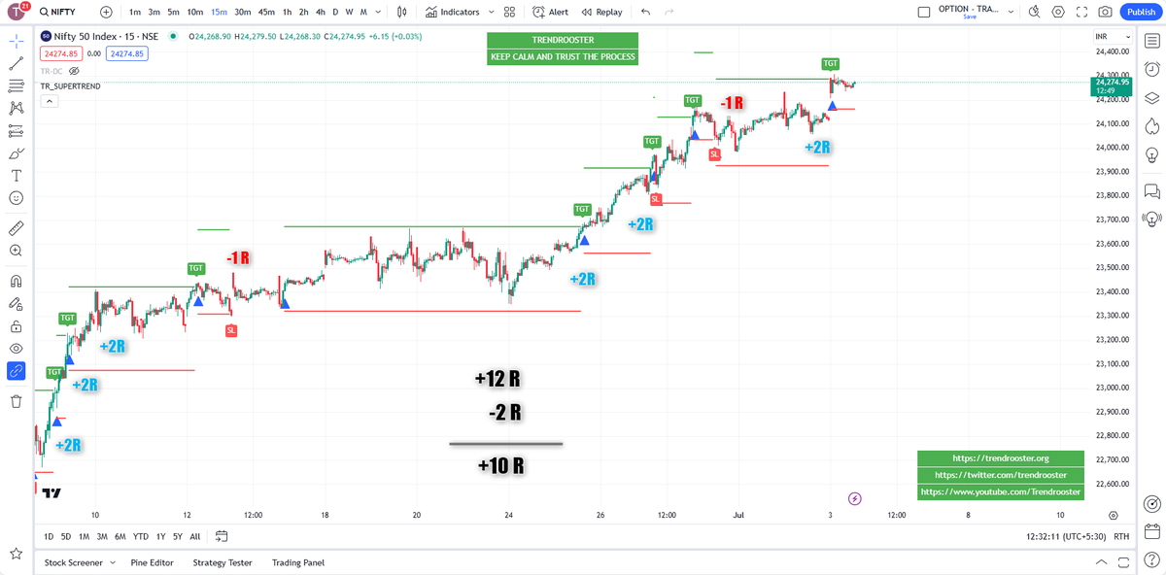
Task: Open indicator templates grid icon
Action: (x=510, y=12)
